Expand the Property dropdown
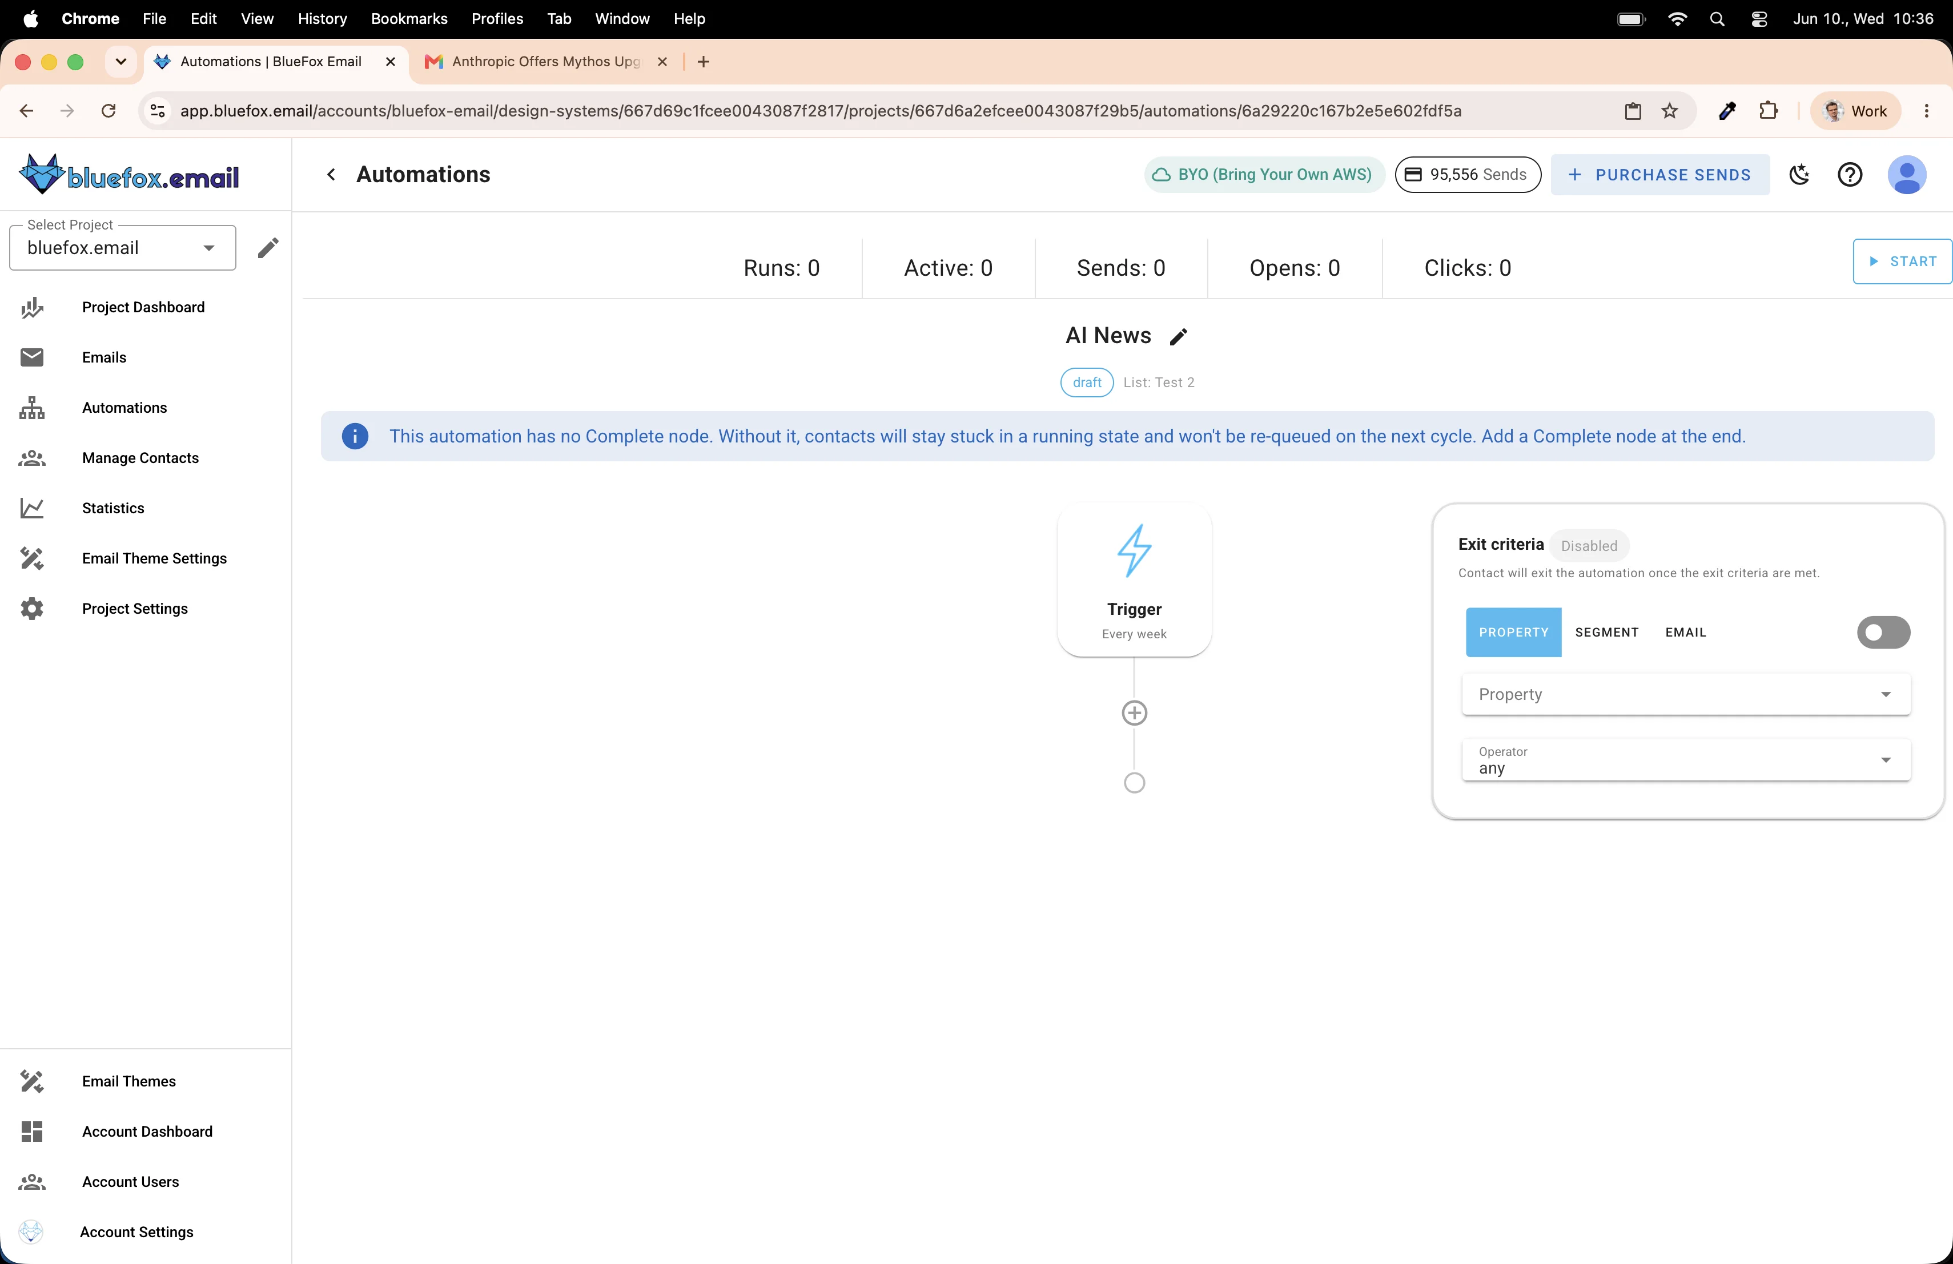The height and width of the screenshot is (1264, 1953). 1686,695
